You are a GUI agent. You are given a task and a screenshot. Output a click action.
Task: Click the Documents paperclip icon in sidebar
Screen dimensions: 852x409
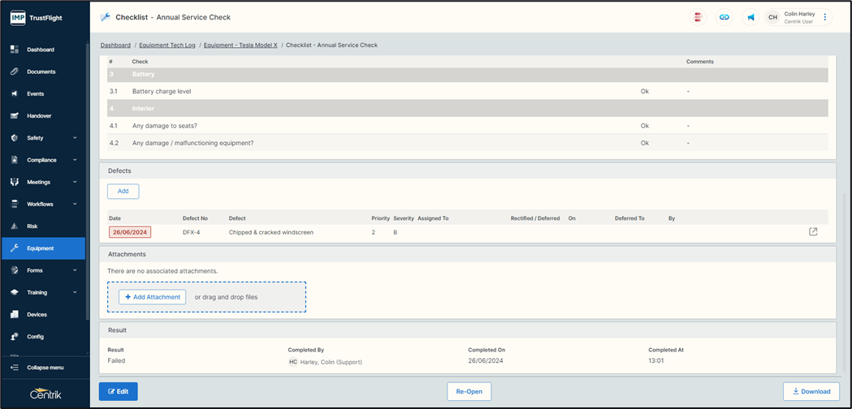tap(14, 71)
